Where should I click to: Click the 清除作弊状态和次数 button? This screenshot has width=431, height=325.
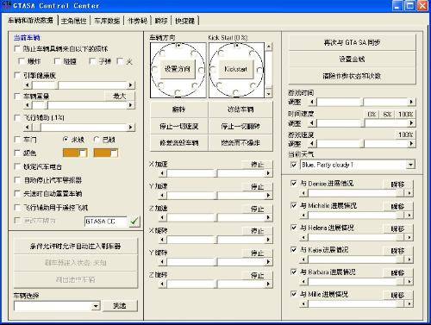pos(352,76)
